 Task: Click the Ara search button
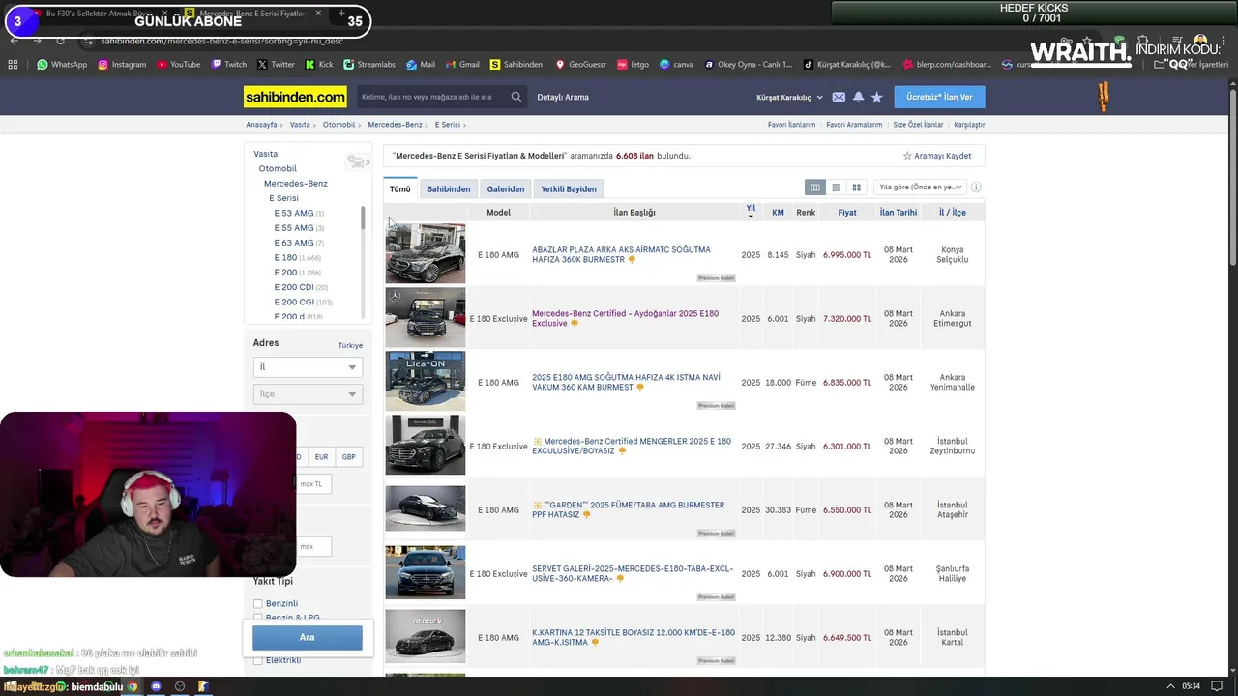(308, 637)
